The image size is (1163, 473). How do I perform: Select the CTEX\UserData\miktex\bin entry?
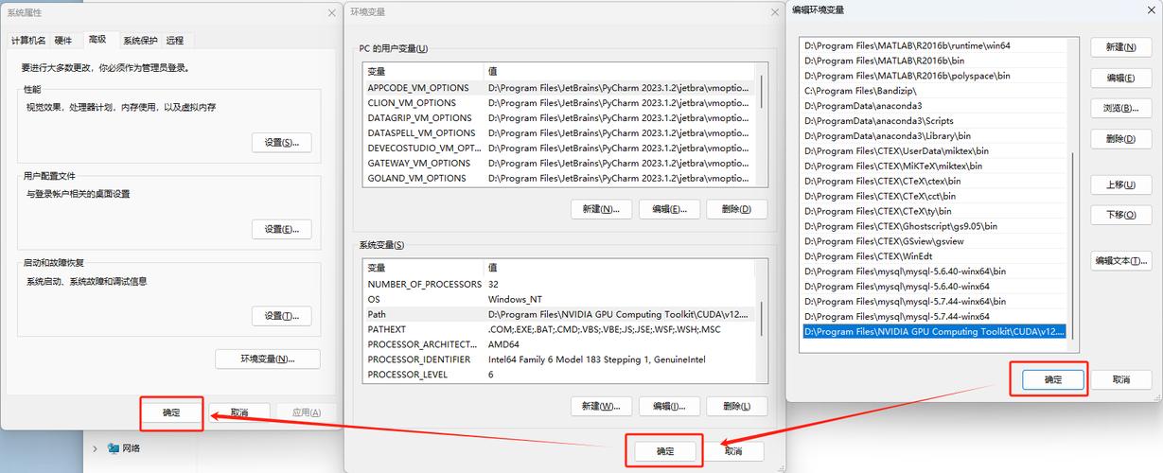pos(934,151)
